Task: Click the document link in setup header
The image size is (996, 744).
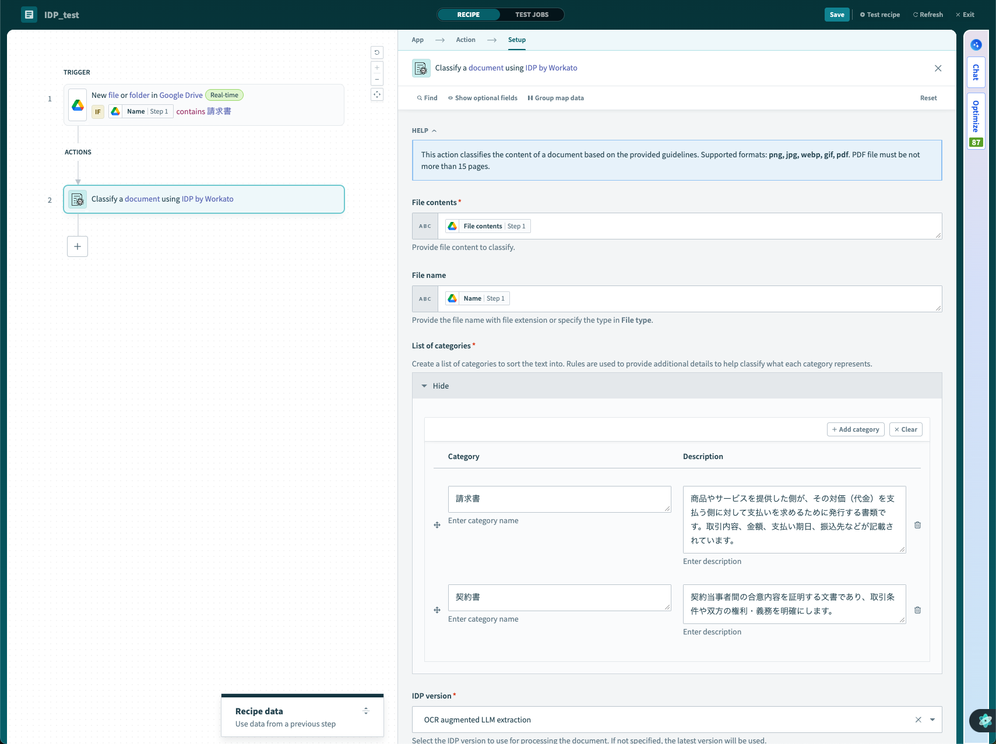Action: pos(486,68)
